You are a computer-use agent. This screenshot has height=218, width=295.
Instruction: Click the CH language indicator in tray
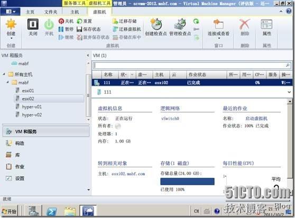coord(197,211)
